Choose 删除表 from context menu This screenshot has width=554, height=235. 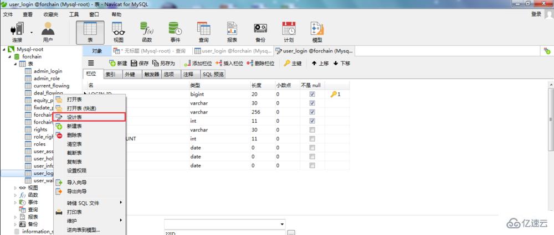tap(89, 135)
